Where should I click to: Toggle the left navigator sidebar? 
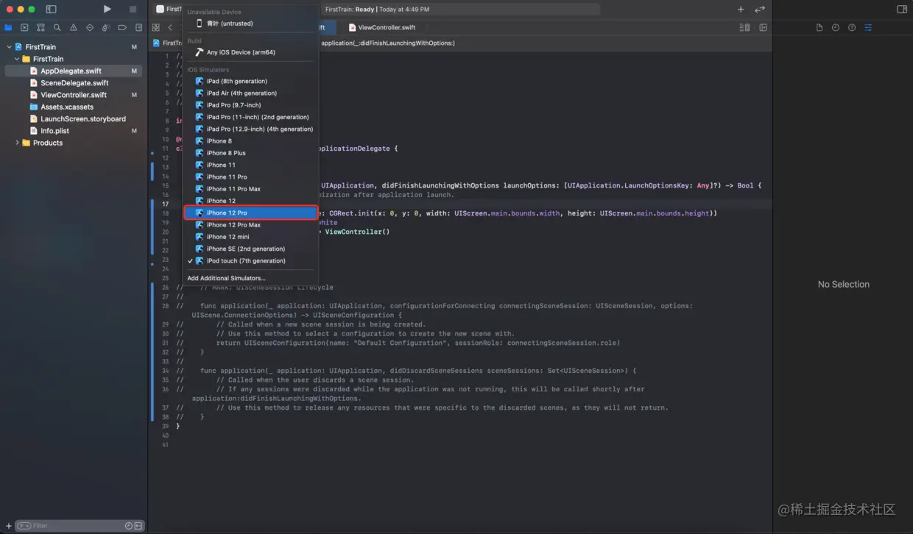51,9
